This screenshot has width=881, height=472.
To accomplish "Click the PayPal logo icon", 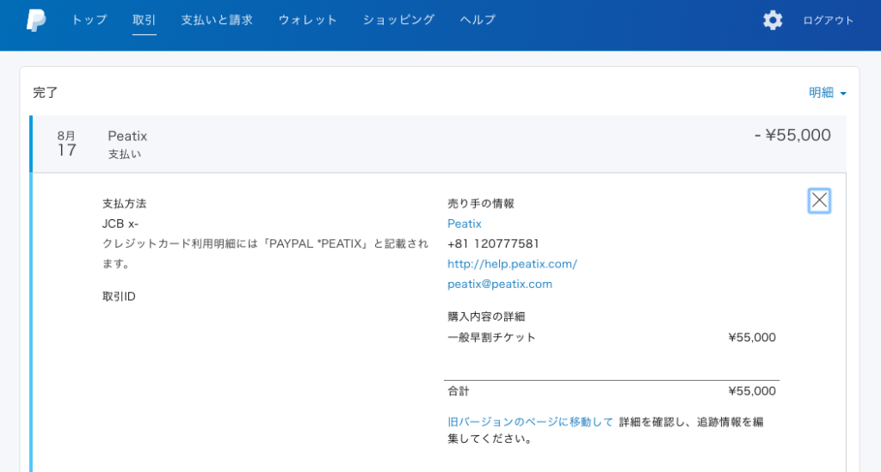I will 36,21.
